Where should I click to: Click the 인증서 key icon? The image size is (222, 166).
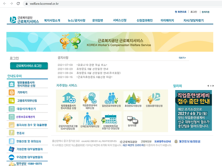[x=12, y=133]
